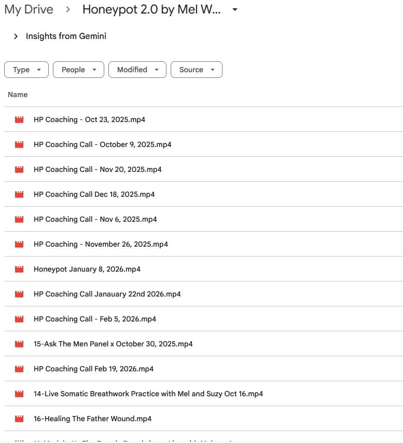Sort files by Name column header
The image size is (403, 443).
point(18,95)
